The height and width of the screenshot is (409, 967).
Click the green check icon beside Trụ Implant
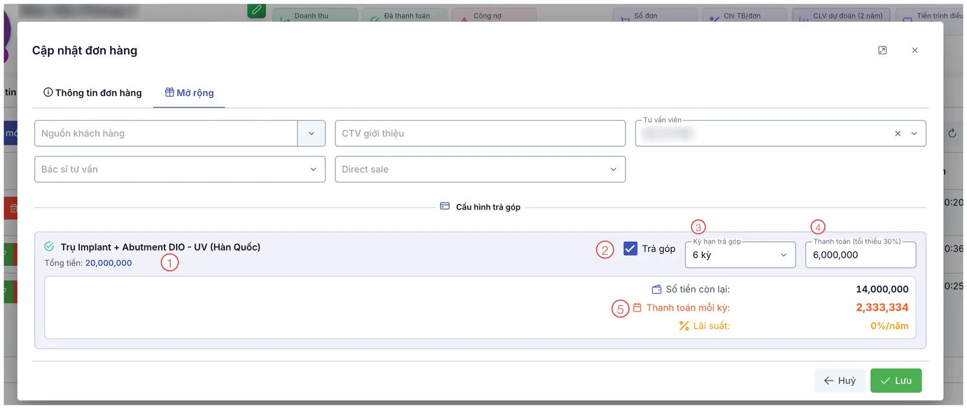(x=49, y=246)
